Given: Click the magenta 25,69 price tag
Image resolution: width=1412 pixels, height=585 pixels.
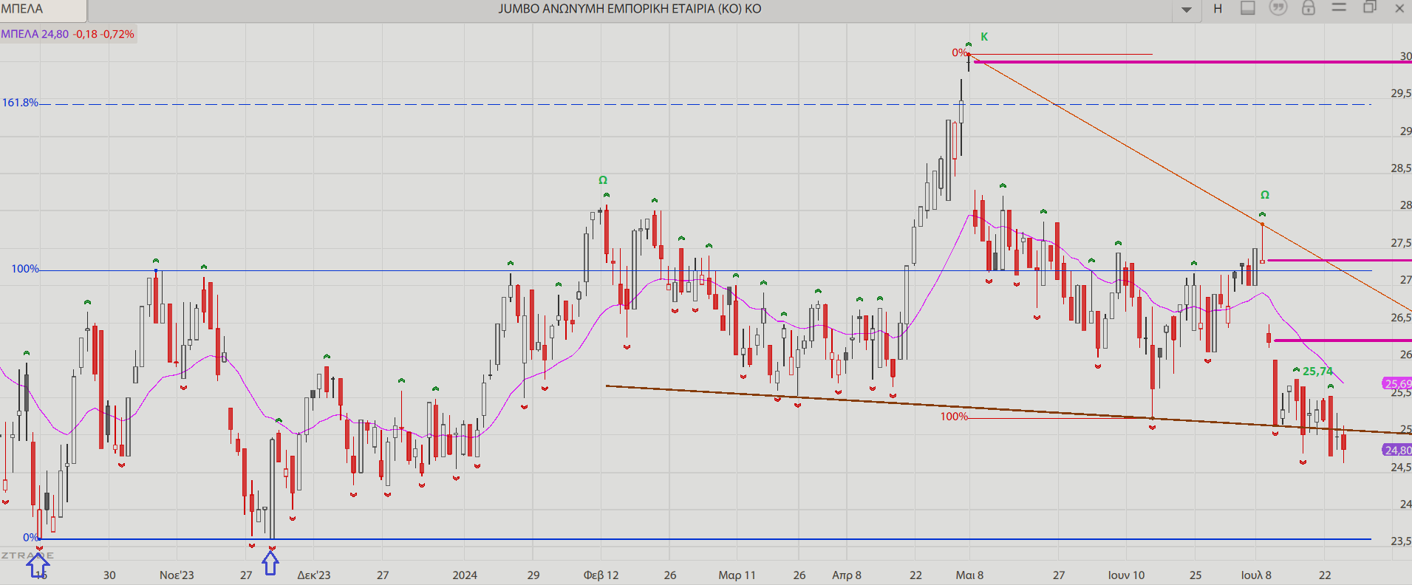Looking at the screenshot, I should pos(1397,384).
